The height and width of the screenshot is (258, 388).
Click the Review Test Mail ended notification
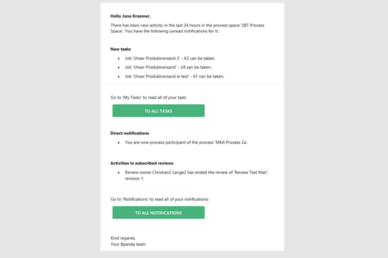pyautogui.click(x=196, y=175)
